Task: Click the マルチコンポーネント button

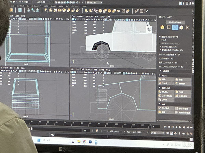Action: pyautogui.click(x=175, y=22)
